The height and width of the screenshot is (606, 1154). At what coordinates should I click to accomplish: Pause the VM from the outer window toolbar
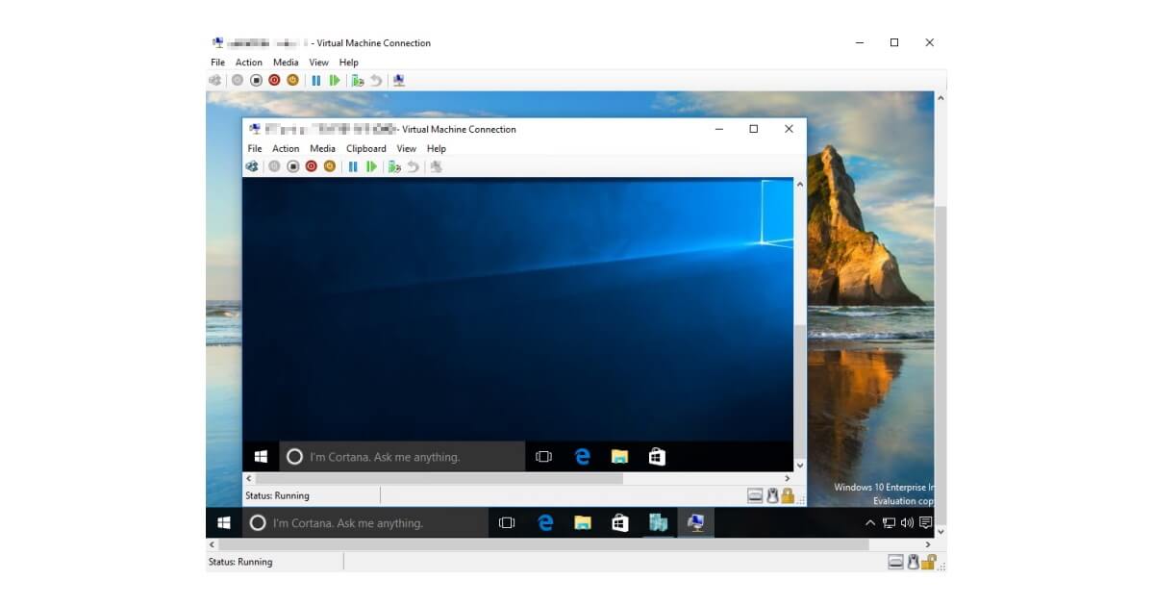tap(316, 81)
